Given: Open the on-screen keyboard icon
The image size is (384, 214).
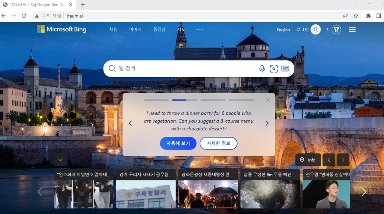Looking at the screenshot, I should point(285,69).
